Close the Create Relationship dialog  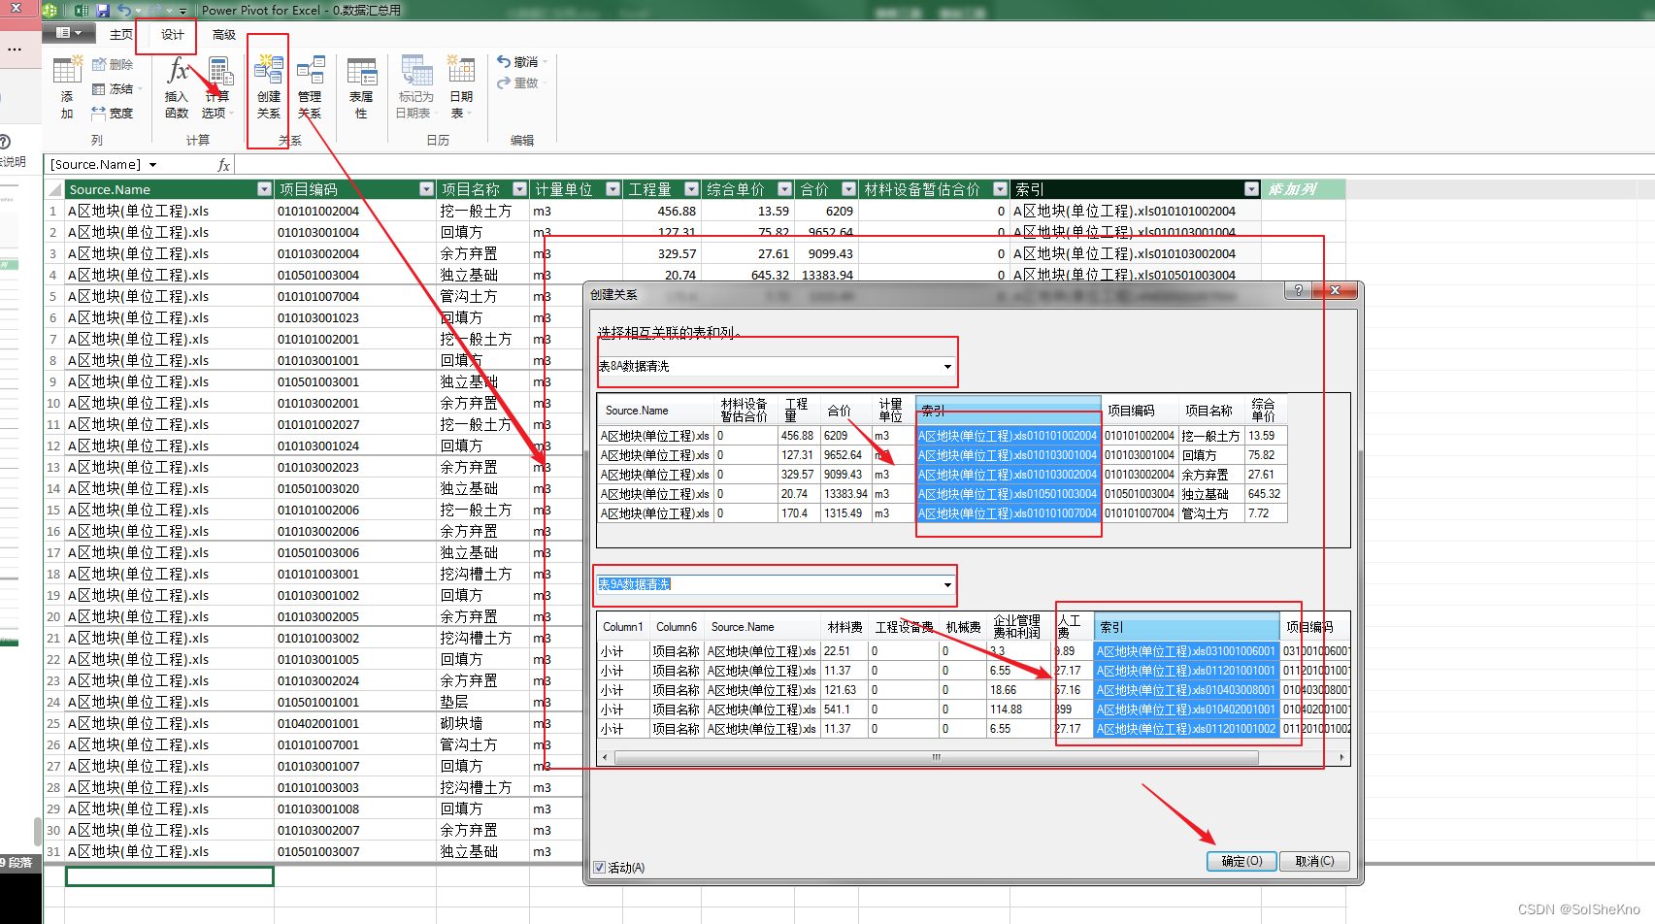[x=1335, y=290]
